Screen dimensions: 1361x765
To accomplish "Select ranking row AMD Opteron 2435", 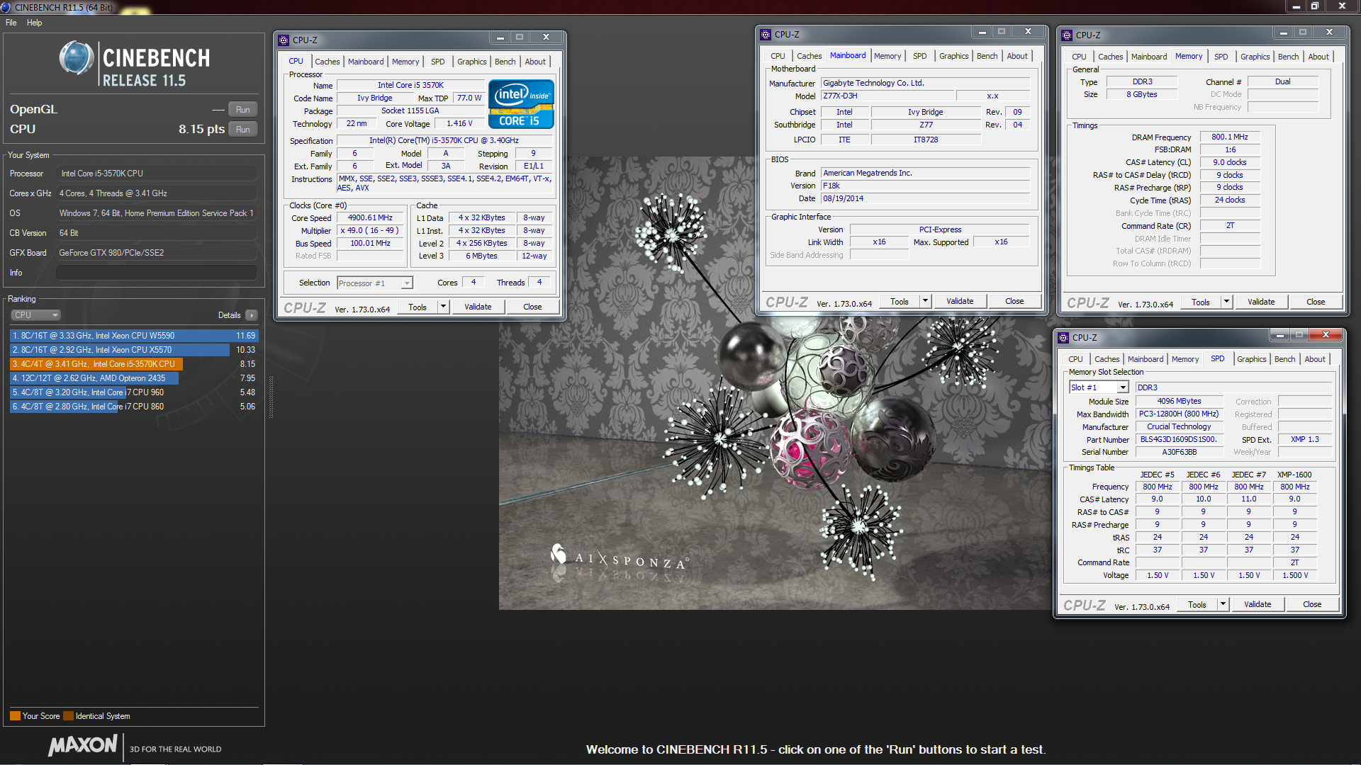I will coord(133,378).
